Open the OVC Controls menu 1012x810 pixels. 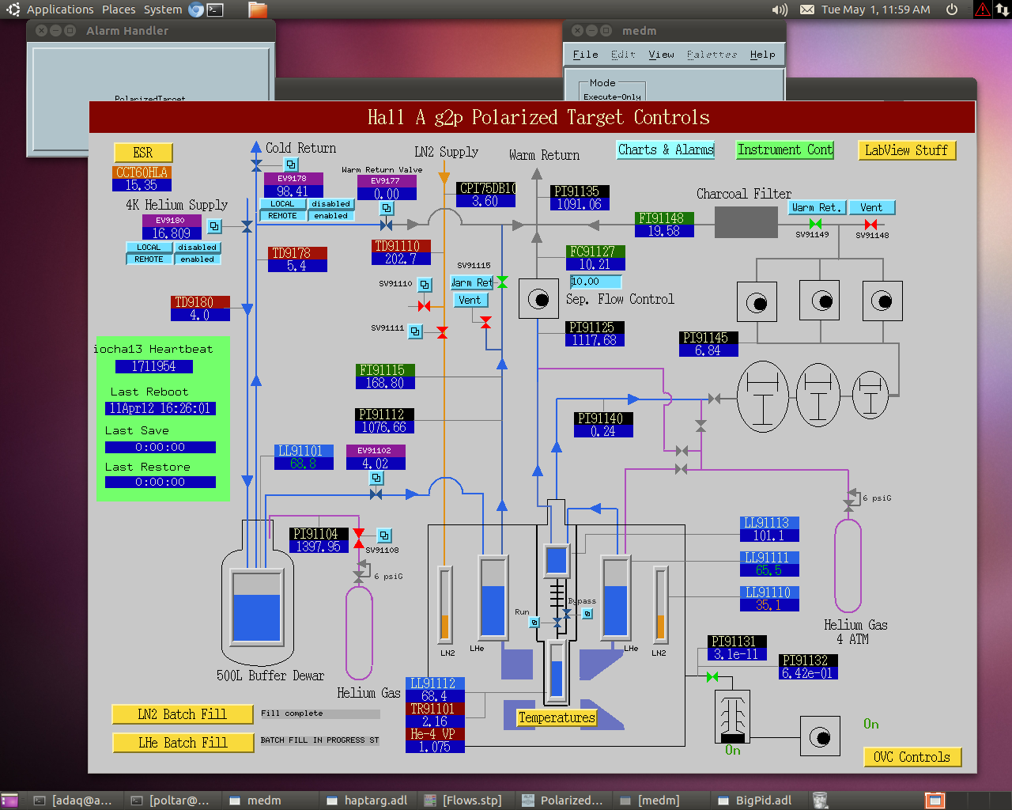click(x=912, y=757)
